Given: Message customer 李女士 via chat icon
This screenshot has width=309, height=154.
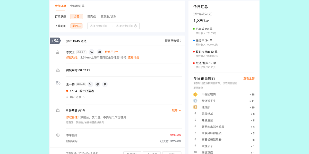Looking at the screenshot, I should click(x=99, y=52).
